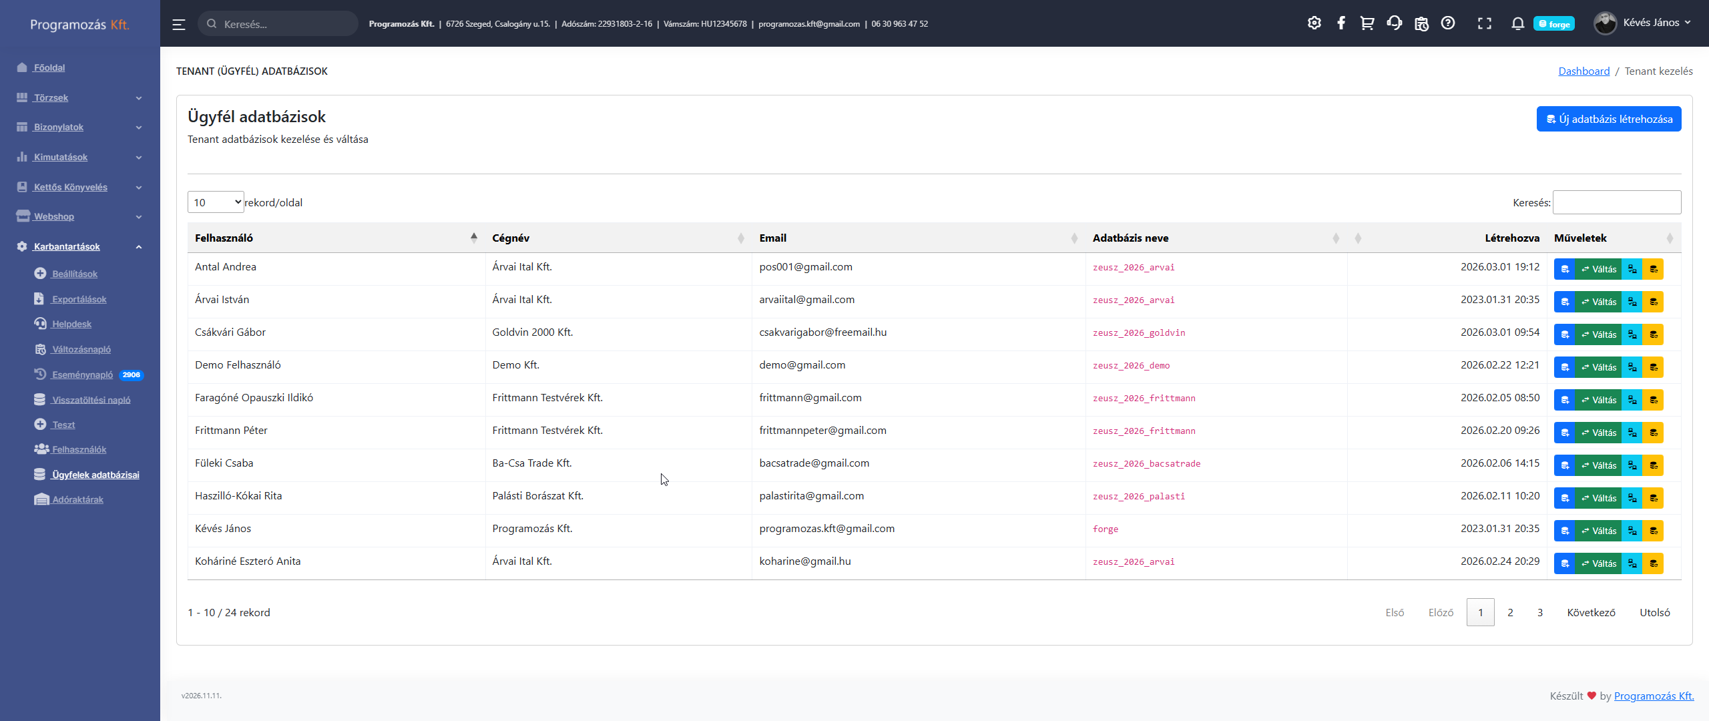Toggle fullscreen mode icon

(1484, 23)
